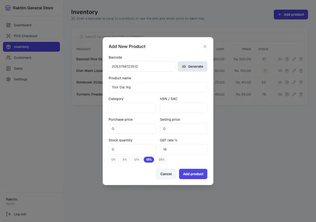Click the Settings gear icon
Image resolution: width=316 pixels, height=222 pixels.
(8, 79)
